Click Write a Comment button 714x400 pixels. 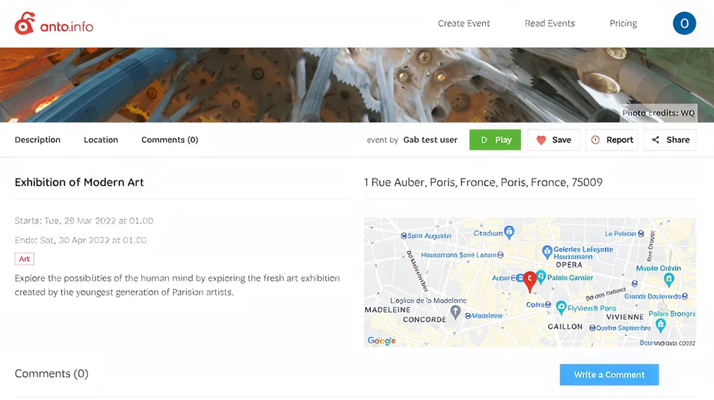pos(609,375)
